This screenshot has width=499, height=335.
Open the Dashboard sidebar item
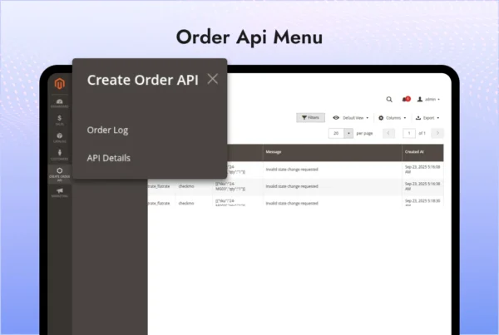tap(60, 103)
